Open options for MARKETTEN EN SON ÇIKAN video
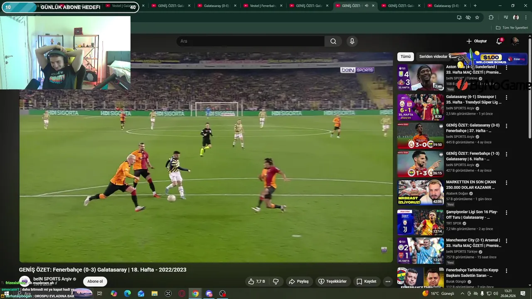This screenshot has height=299, width=532. (506, 183)
